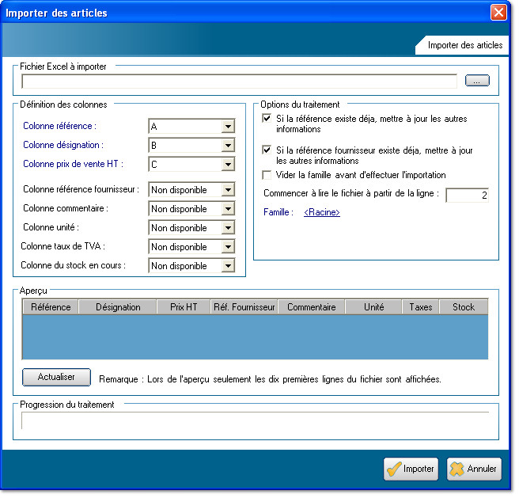Click the Importer button with checkmark icon
Screen dimensions: 519x498
(x=411, y=469)
